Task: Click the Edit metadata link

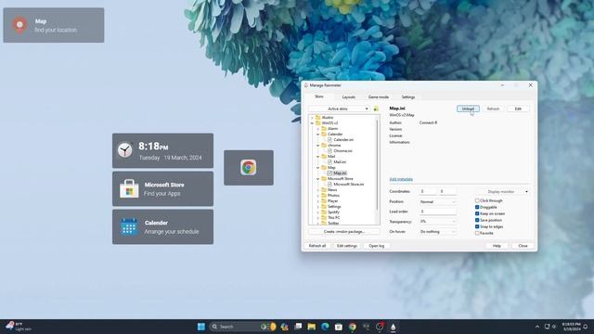Action: (401, 179)
